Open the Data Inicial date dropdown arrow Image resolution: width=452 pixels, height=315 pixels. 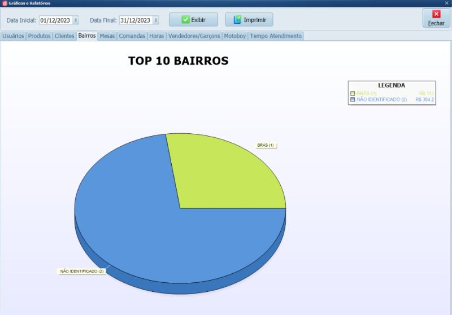pos(76,20)
